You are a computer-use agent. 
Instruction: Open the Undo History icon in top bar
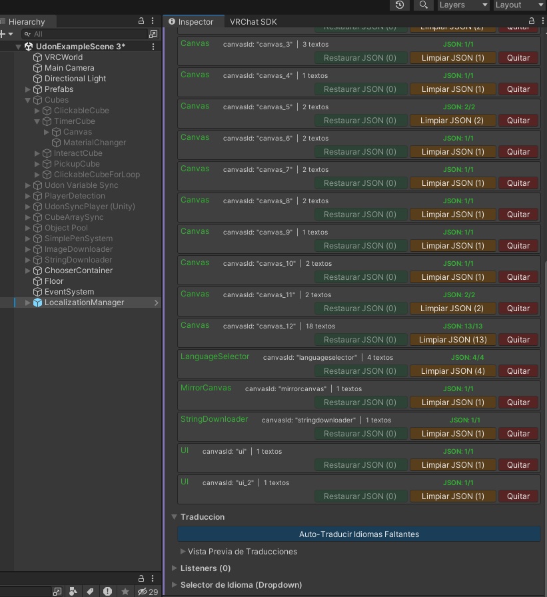pos(399,5)
